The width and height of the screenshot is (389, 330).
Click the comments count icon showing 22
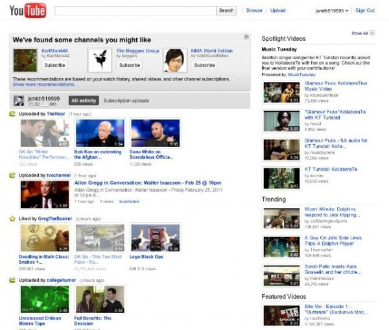[30, 104]
